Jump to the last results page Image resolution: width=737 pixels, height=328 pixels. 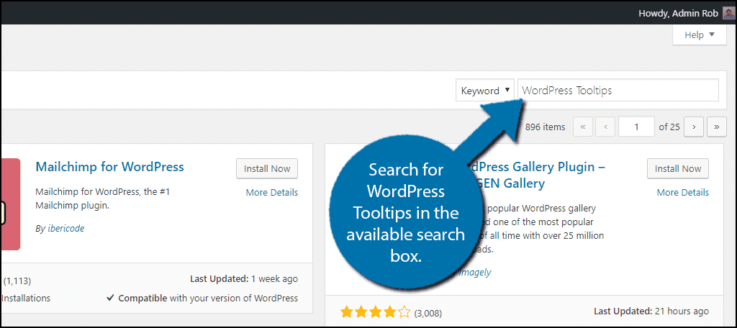pyautogui.click(x=717, y=127)
